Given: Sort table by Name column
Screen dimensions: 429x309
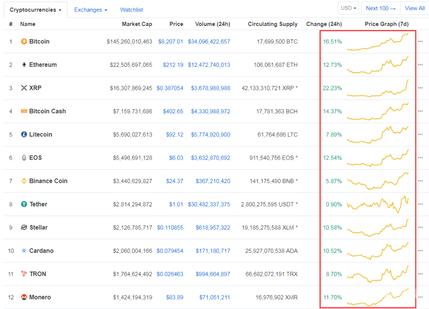Looking at the screenshot, I should (x=28, y=24).
